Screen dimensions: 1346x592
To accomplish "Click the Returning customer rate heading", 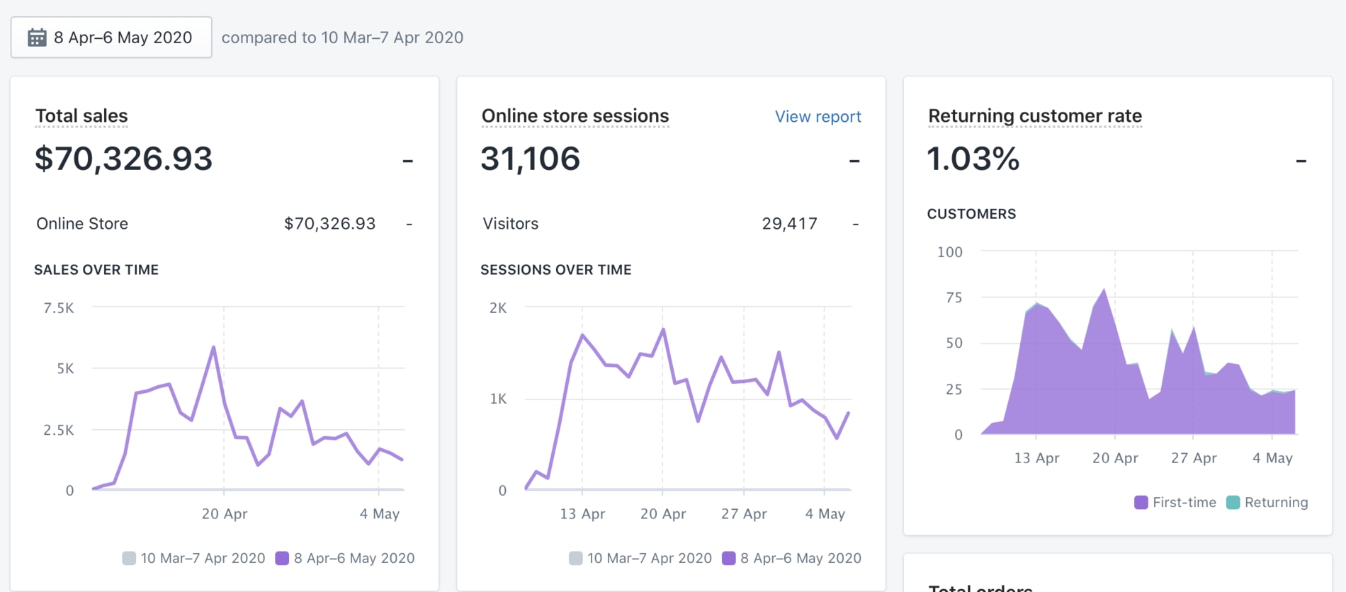I will click(1035, 115).
